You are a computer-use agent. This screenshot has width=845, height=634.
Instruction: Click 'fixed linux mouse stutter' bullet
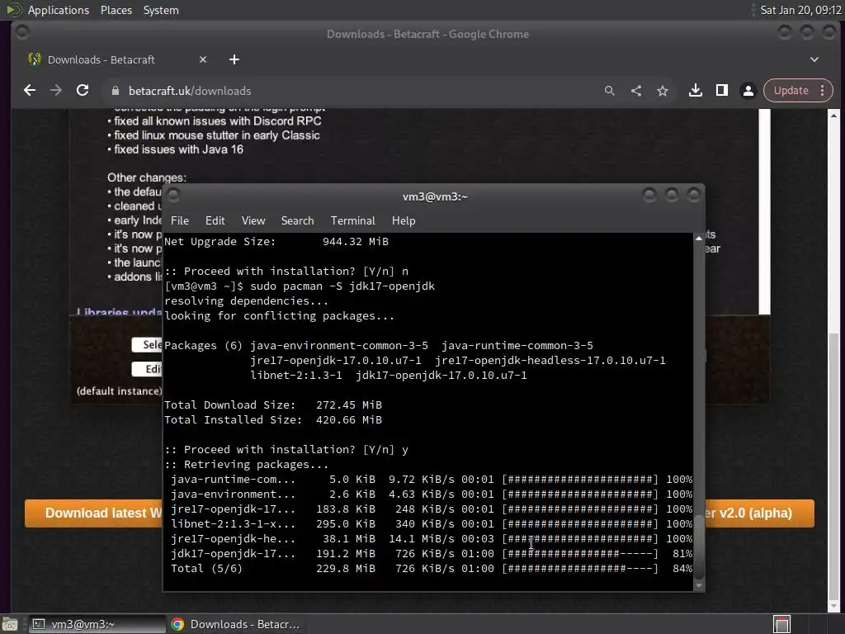[x=214, y=135]
